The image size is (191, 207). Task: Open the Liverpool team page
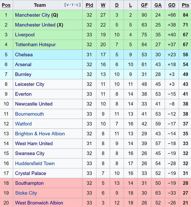click(25, 35)
